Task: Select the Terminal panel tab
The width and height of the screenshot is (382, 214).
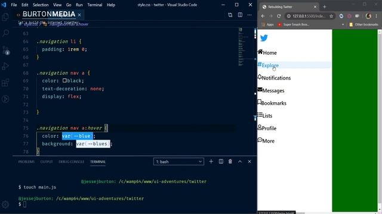Action: [98, 162]
